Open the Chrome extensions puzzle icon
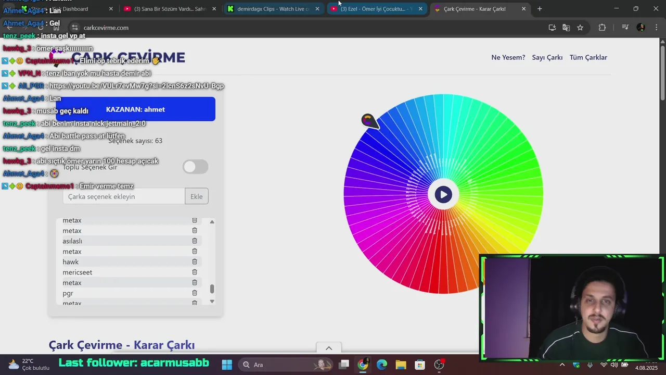 (602, 28)
